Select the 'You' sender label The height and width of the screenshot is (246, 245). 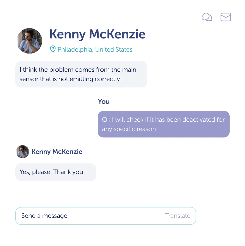(x=104, y=101)
